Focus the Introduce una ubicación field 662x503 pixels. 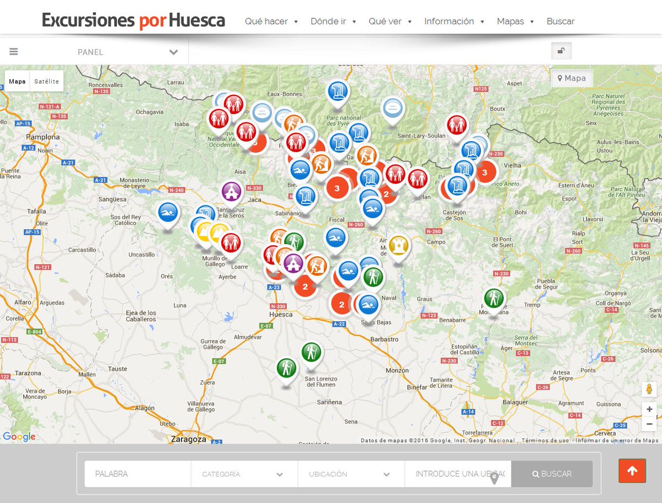pyautogui.click(x=458, y=474)
